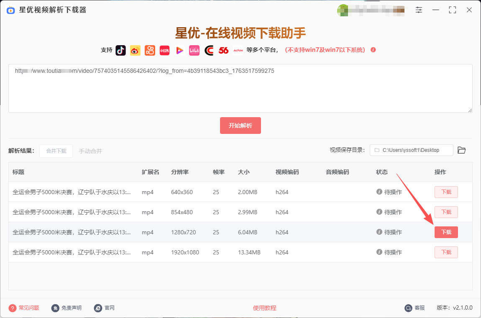
Task: Click the 手动合并 option
Action: [x=90, y=151]
